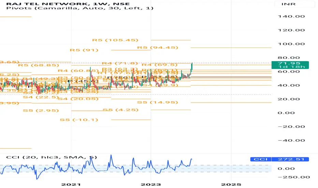Click the price axis 0.00 label beside the S5 pivot lines

coord(286,113)
